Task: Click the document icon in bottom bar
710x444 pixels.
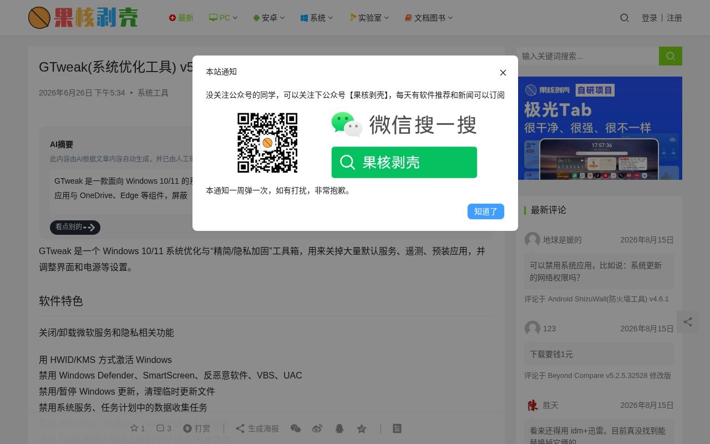Action: [x=397, y=428]
